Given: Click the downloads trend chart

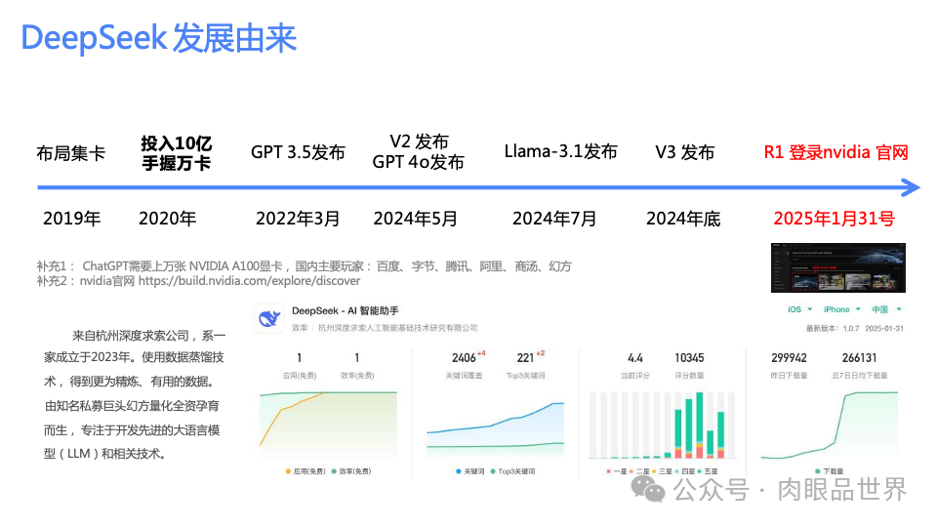Looking at the screenshot, I should pos(830,425).
